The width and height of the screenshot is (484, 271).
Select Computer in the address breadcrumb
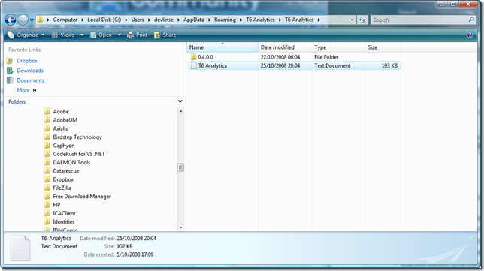click(x=65, y=20)
